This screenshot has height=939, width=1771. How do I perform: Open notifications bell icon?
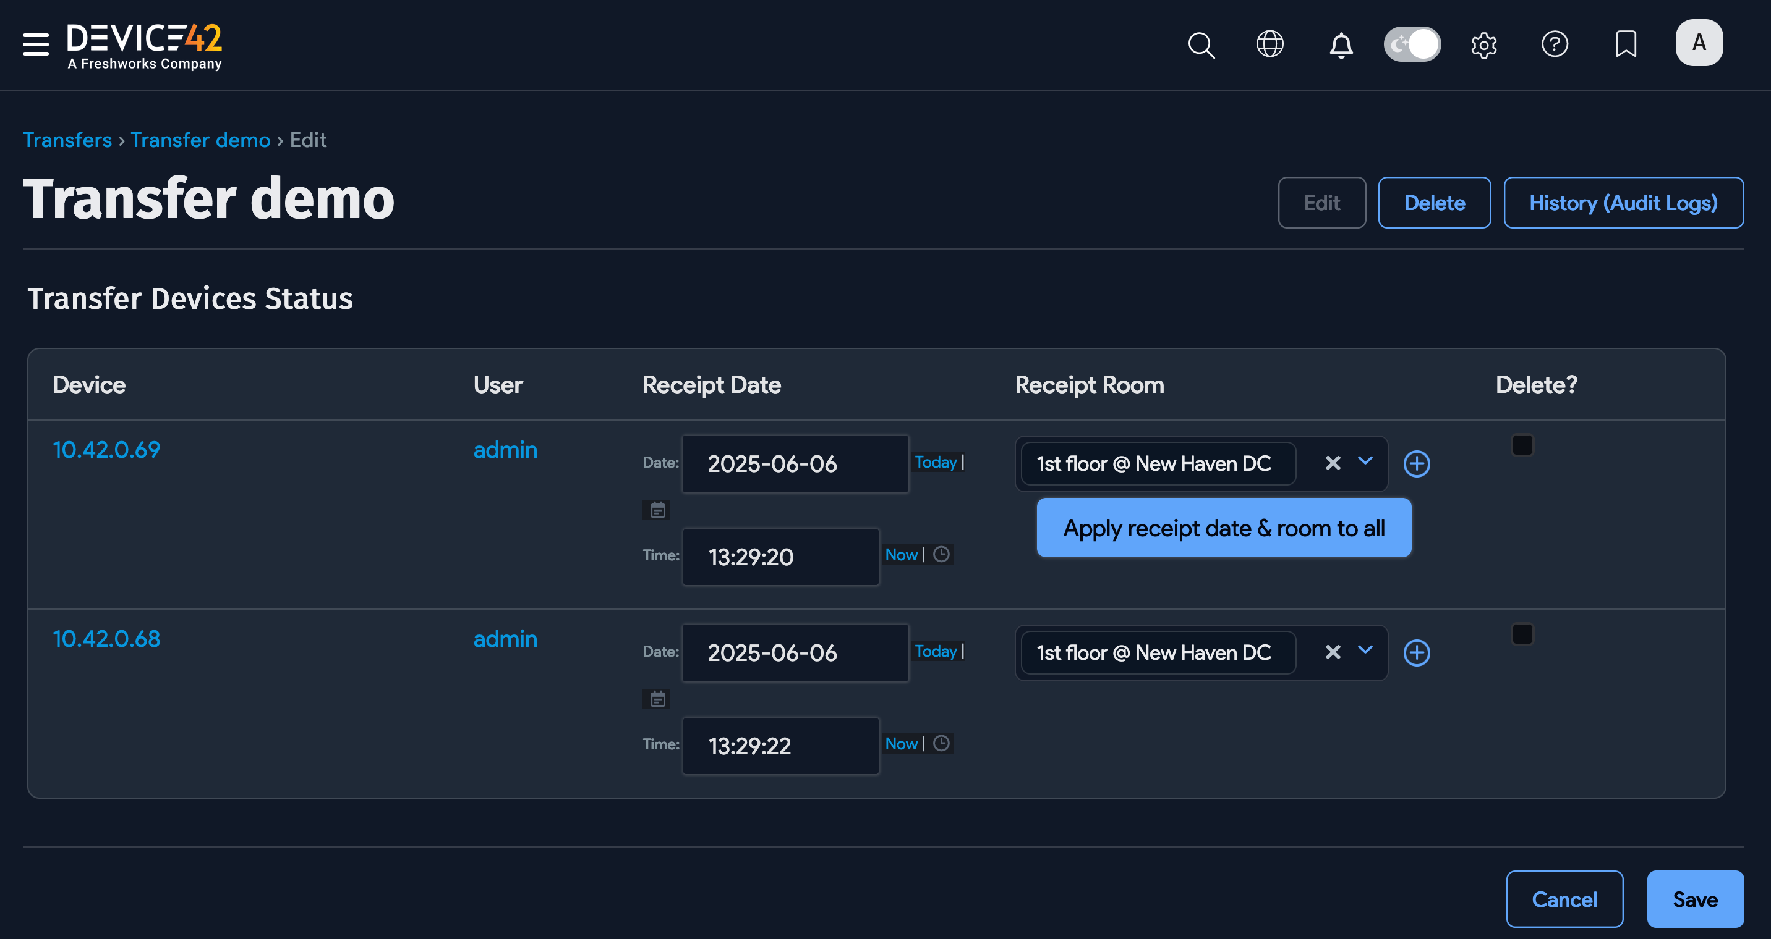[1340, 45]
